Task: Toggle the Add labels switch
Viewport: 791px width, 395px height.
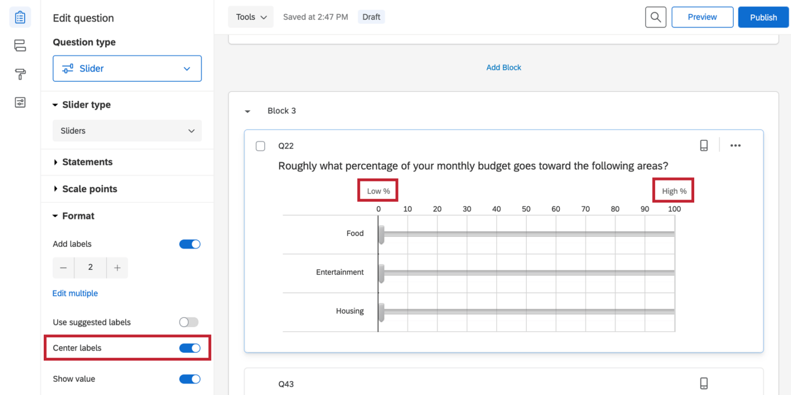Action: coord(190,244)
